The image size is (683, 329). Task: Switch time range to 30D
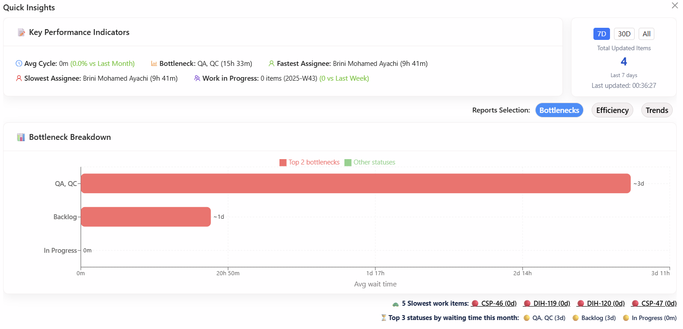[624, 34]
